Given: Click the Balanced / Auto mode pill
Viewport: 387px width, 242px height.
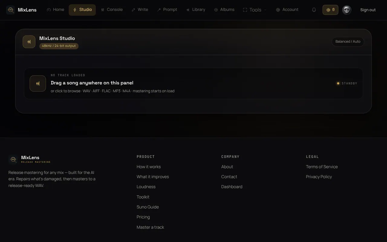Looking at the screenshot, I should pyautogui.click(x=348, y=42).
